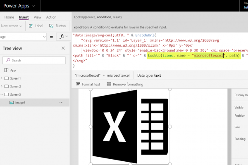Open the Image3 more options menu
The height and width of the screenshot is (165, 248).
(x=61, y=102)
